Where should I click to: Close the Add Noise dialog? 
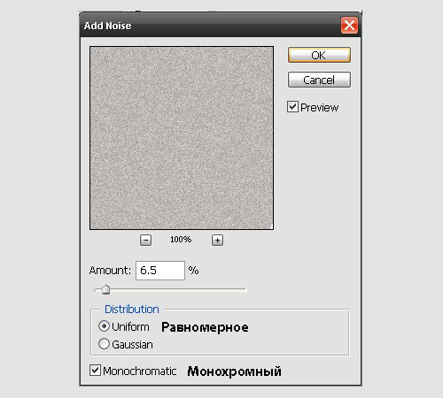tap(349, 26)
